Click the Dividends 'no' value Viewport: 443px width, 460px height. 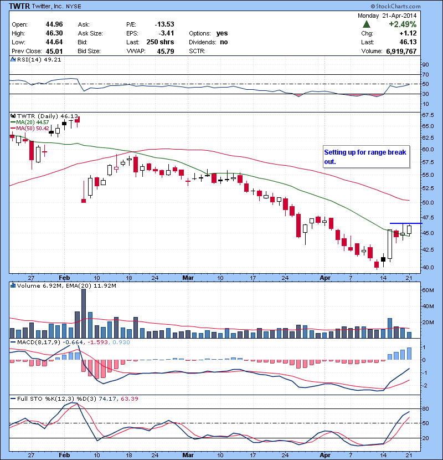point(224,42)
